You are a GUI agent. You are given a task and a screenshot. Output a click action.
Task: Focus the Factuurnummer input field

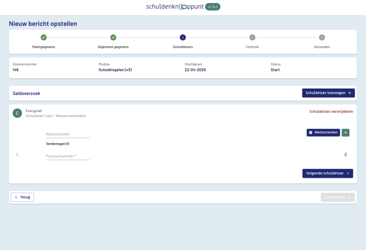click(68, 156)
